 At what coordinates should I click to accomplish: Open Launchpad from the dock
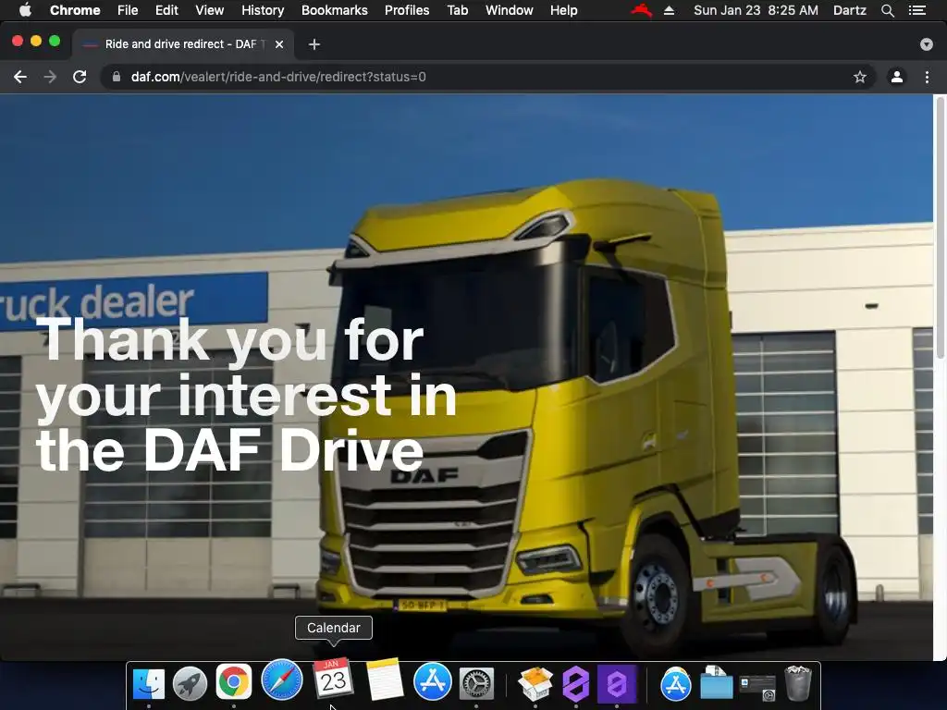pos(191,683)
